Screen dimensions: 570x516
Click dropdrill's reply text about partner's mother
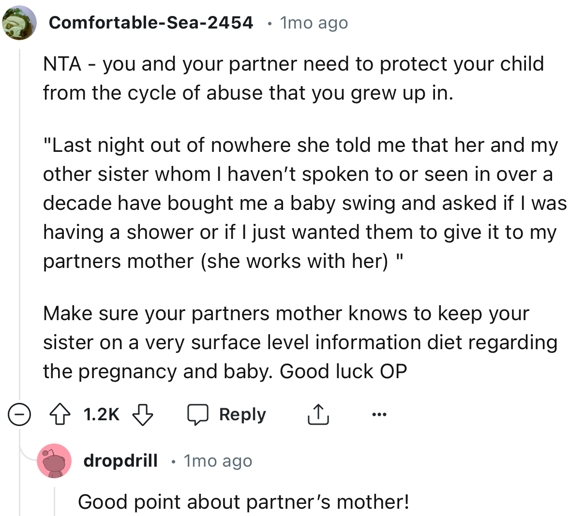[x=243, y=501]
